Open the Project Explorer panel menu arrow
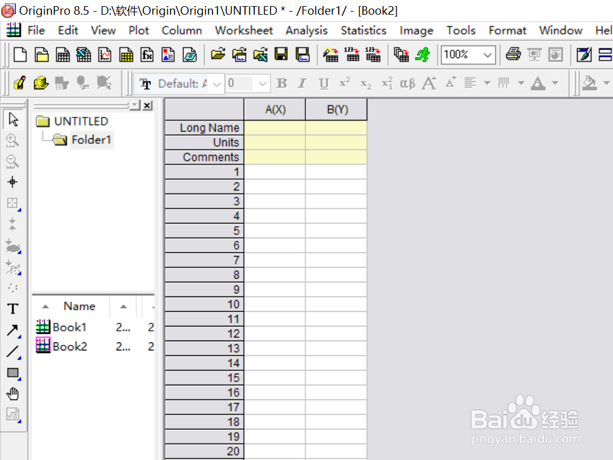 click(135, 105)
